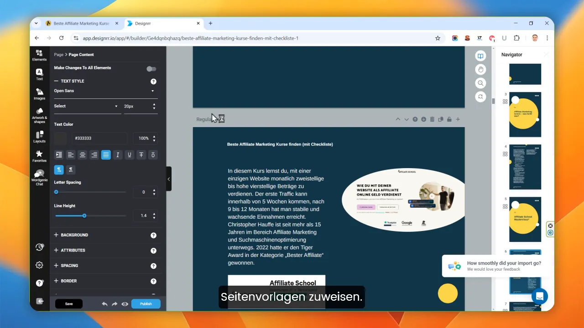584x328 pixels.
Task: Open the three-dot menu on page 3 thumbnail
Action: [537, 96]
